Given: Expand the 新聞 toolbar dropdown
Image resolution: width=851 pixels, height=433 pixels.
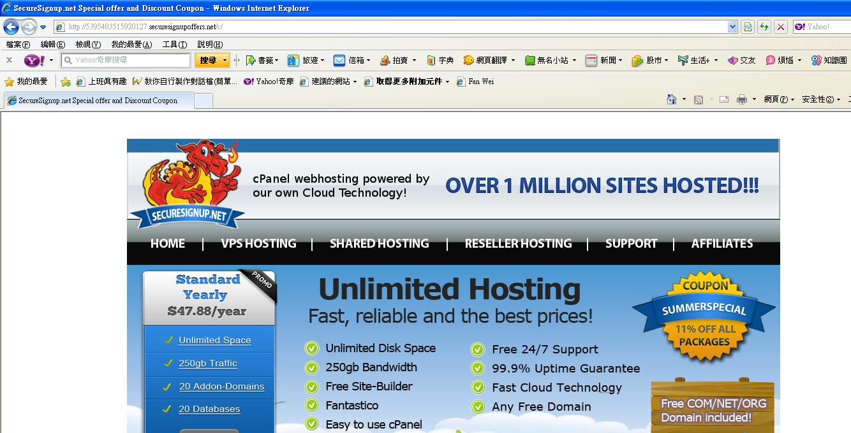Looking at the screenshot, I should 620,60.
